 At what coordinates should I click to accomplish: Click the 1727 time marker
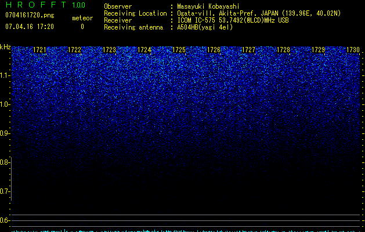pos(248,50)
